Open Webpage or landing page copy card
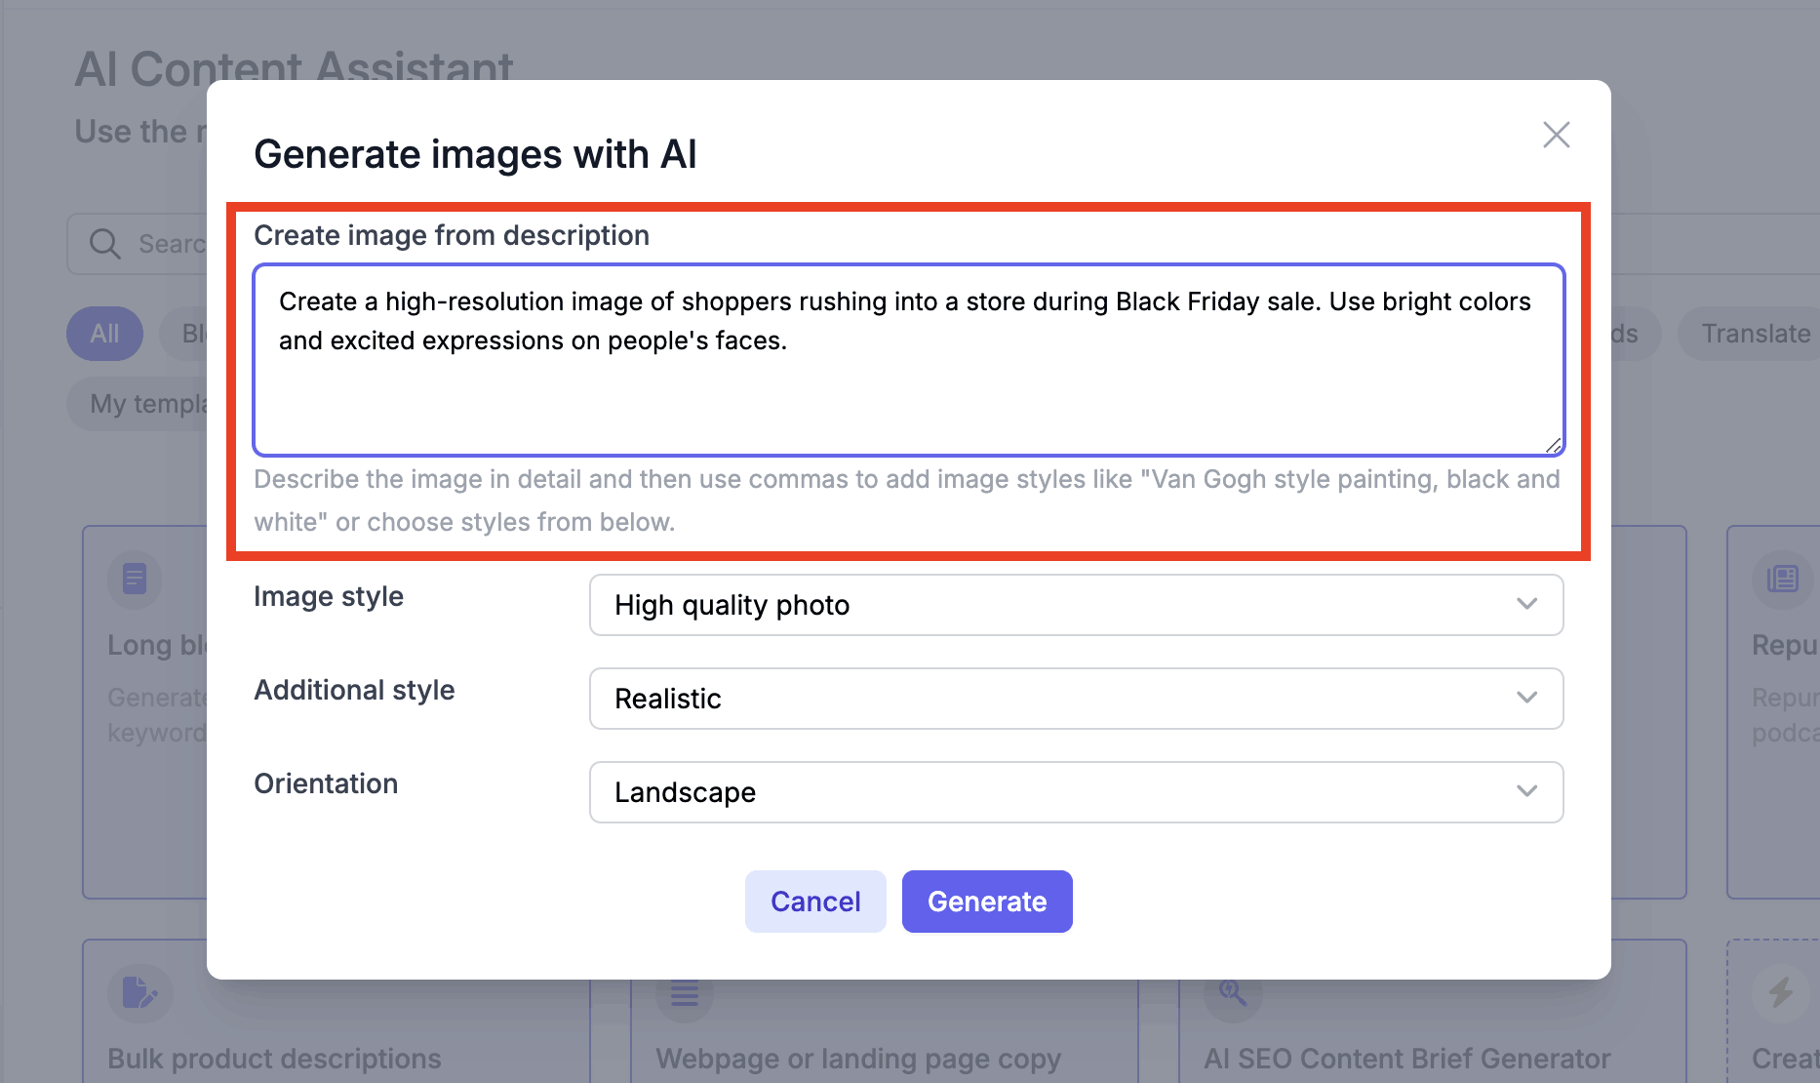Screen dimensions: 1820x1083 [x=885, y=1031]
